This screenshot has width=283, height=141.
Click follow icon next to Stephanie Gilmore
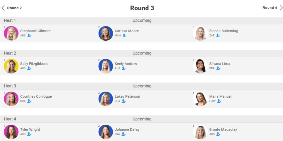click(29, 36)
